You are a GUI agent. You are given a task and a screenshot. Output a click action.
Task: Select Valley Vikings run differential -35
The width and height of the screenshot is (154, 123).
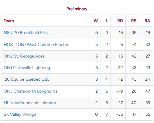click(120, 114)
